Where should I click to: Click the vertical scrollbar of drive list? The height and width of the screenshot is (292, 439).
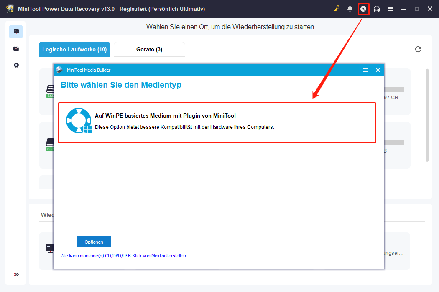(x=427, y=115)
